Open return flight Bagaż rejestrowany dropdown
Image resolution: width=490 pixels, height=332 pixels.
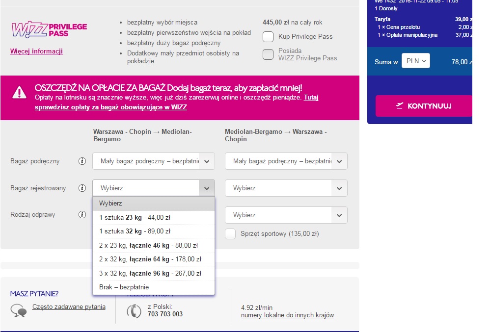[286, 188]
